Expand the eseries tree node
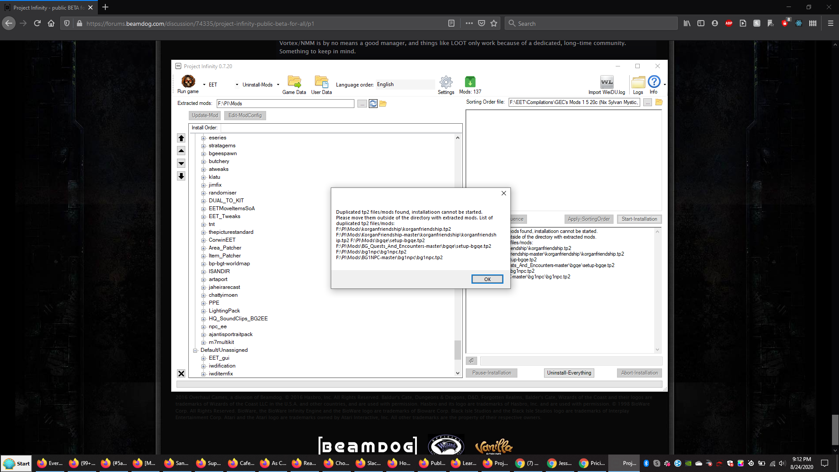 [x=204, y=138]
